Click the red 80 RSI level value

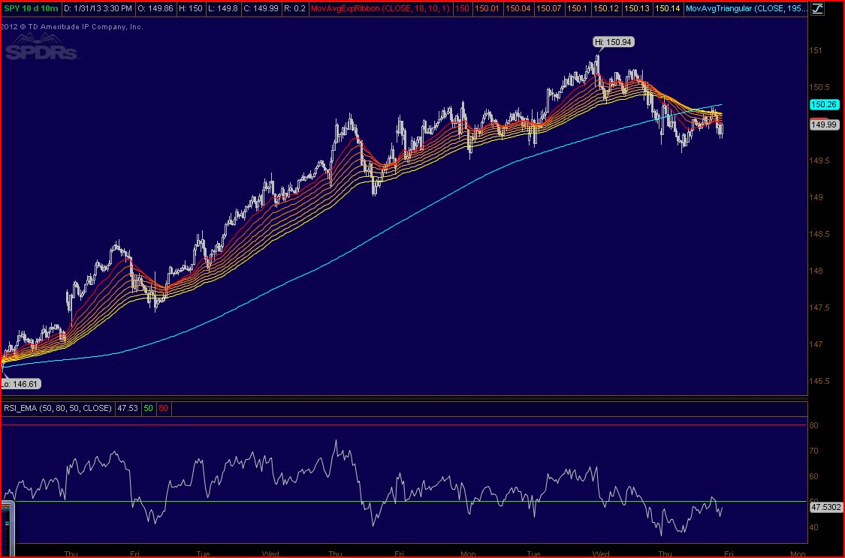(x=163, y=408)
